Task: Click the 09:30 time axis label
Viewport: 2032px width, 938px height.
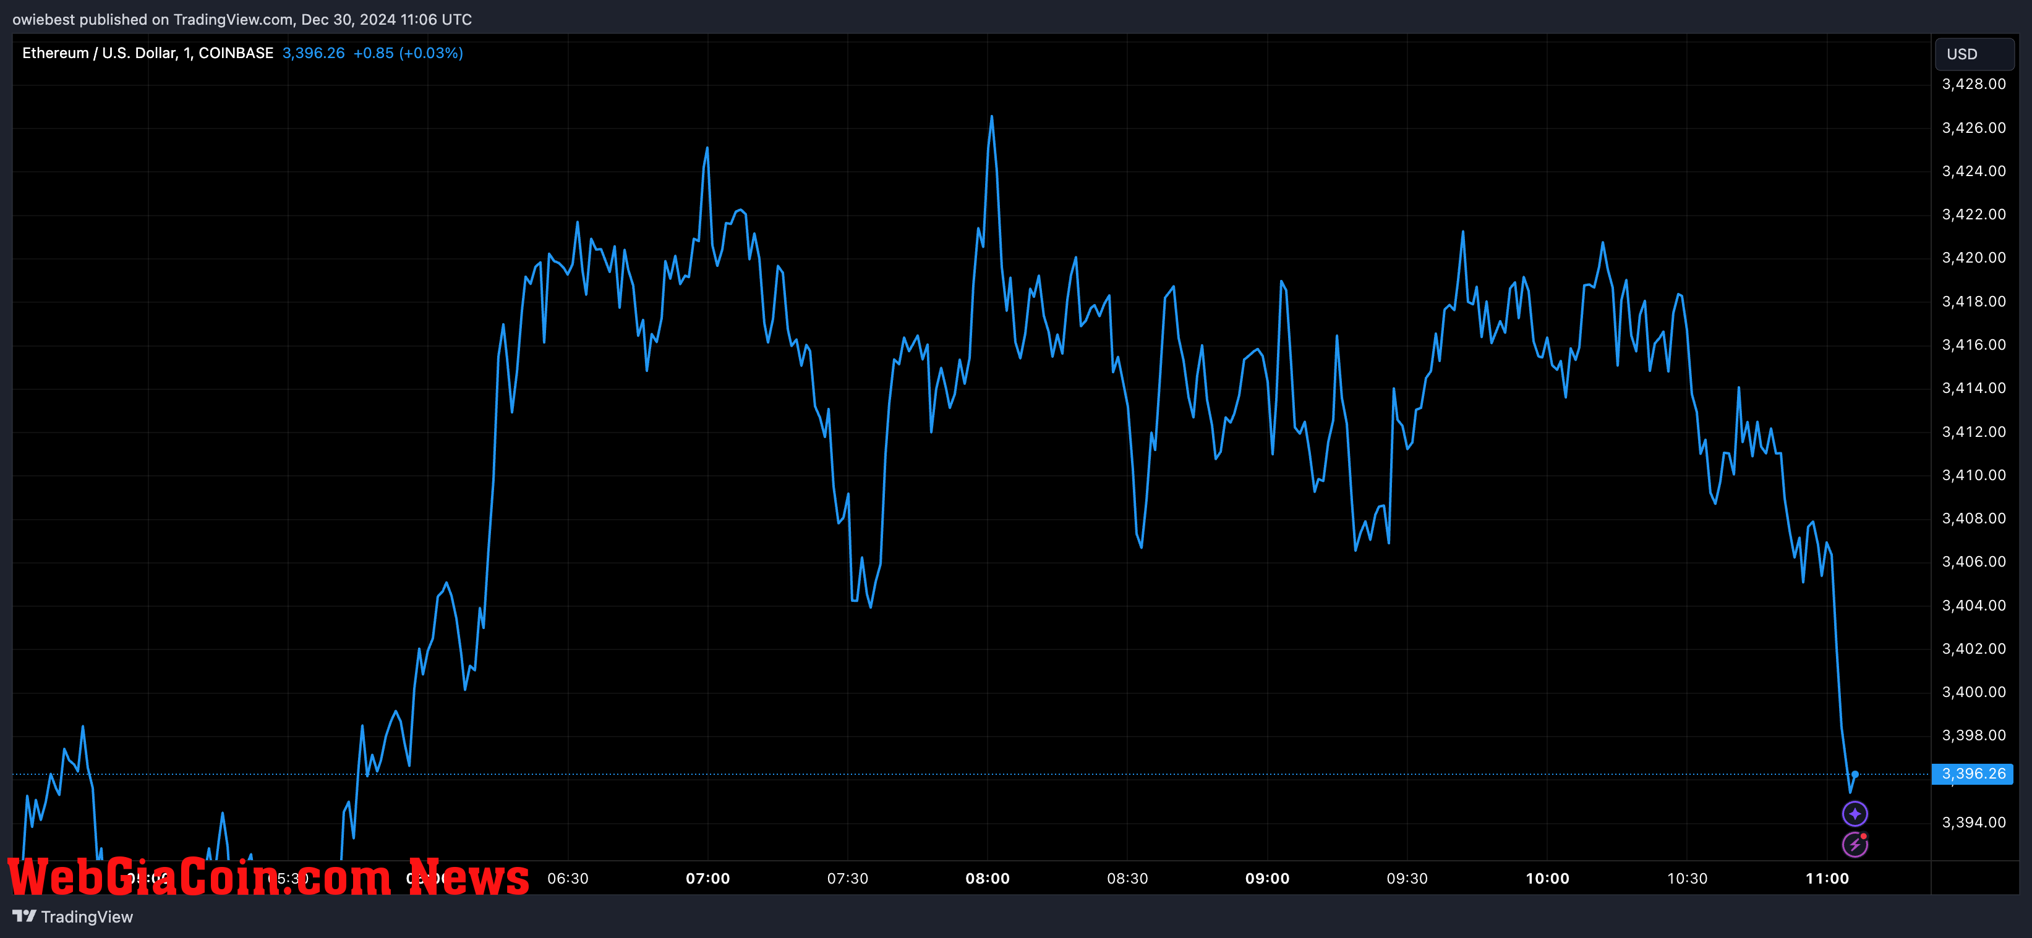Action: click(x=1407, y=878)
